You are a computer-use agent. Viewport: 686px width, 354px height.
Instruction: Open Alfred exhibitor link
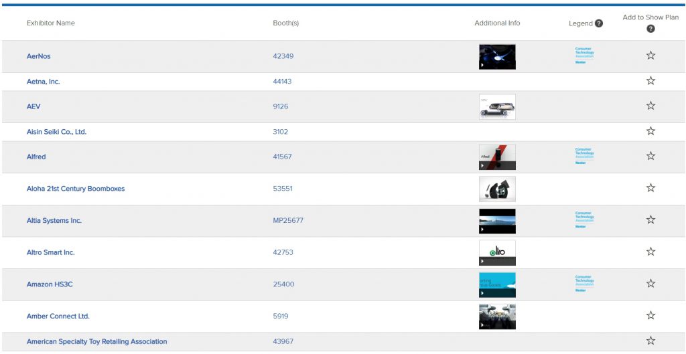(x=36, y=157)
